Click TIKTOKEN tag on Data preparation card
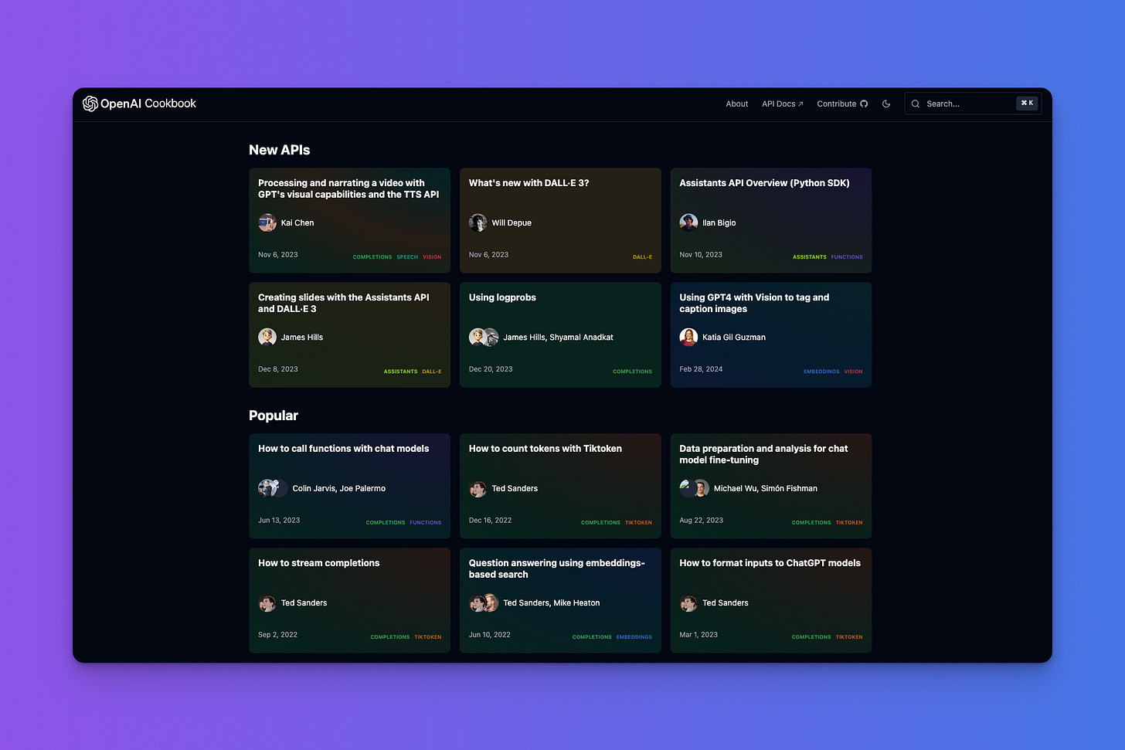 point(849,523)
